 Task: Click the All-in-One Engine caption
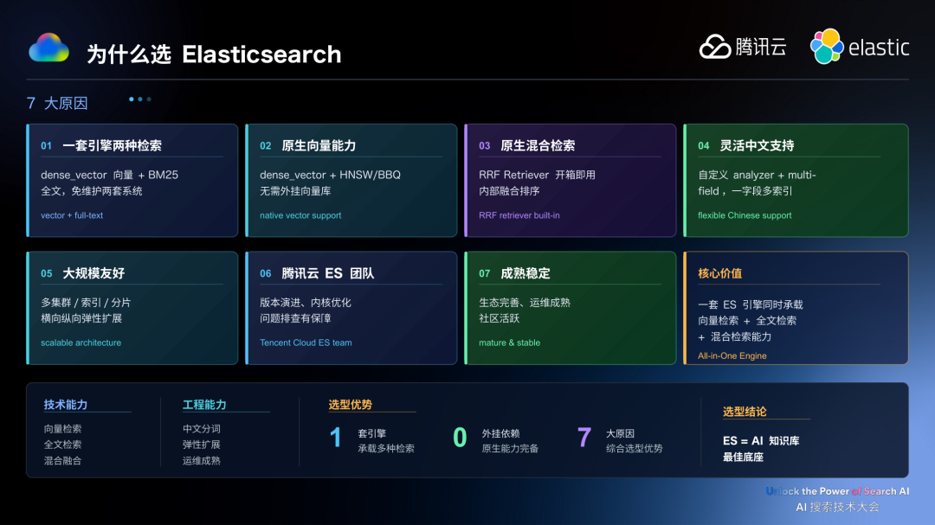coord(732,355)
